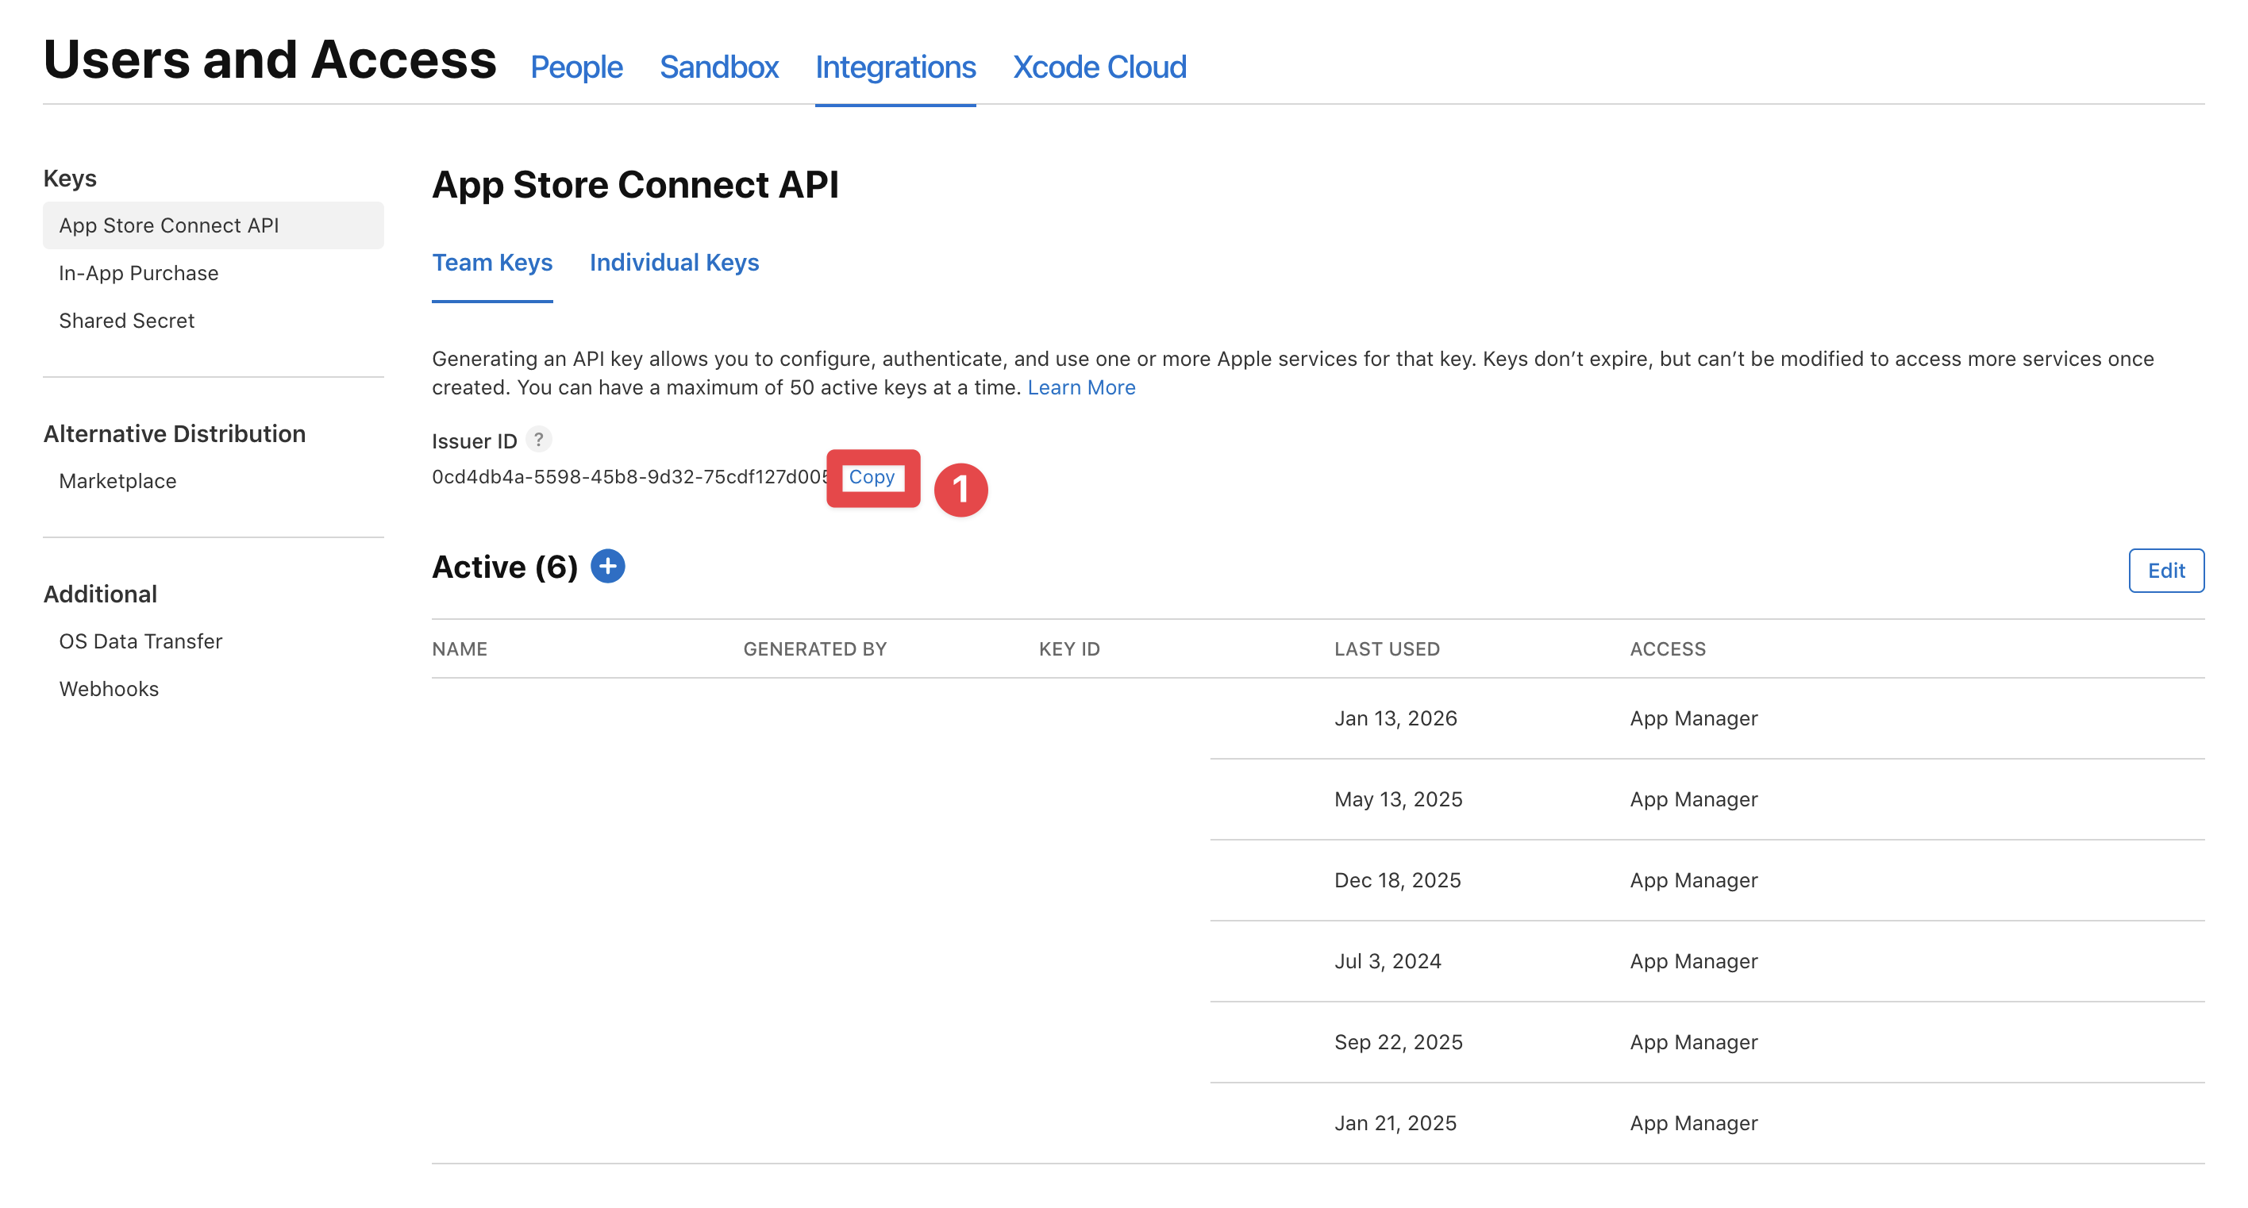Open the Xcode Cloud tab
The height and width of the screenshot is (1208, 2248).
pyautogui.click(x=1099, y=67)
